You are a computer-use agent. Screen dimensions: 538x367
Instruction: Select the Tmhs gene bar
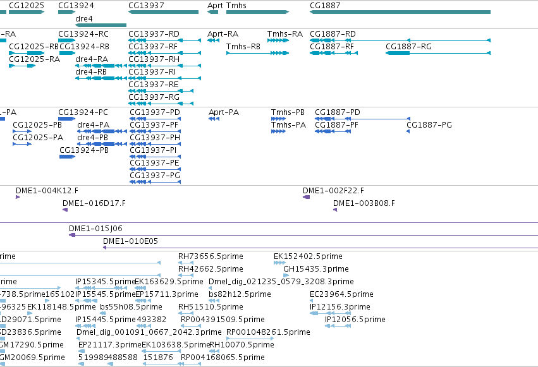coord(258,12)
